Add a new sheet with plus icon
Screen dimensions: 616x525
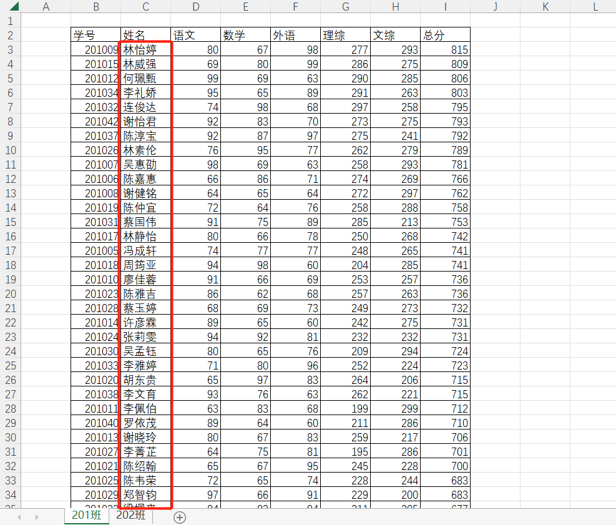click(180, 517)
